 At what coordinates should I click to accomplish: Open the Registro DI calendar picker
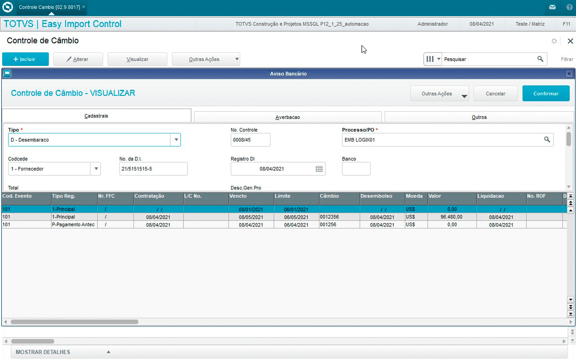319,169
